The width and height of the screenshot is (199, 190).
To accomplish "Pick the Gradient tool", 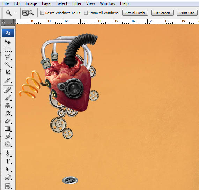I will 8,128.
